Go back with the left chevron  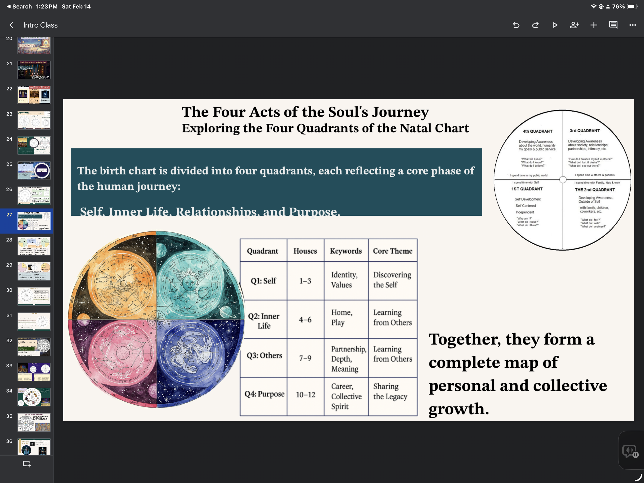(11, 25)
